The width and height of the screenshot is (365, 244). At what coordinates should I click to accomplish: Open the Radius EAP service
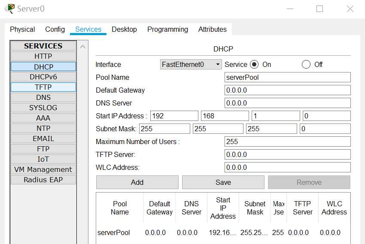pyautogui.click(x=43, y=180)
